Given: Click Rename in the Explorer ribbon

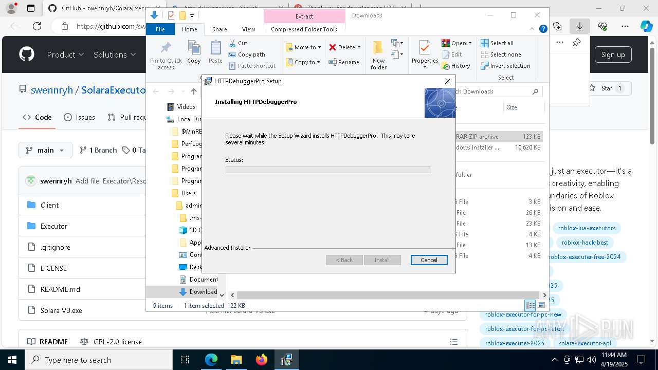Looking at the screenshot, I should [x=344, y=62].
